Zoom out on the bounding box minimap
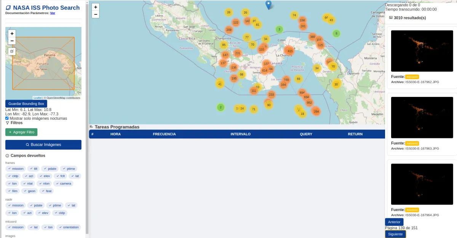Viewport: 457px width, 238px height. [x=12, y=41]
